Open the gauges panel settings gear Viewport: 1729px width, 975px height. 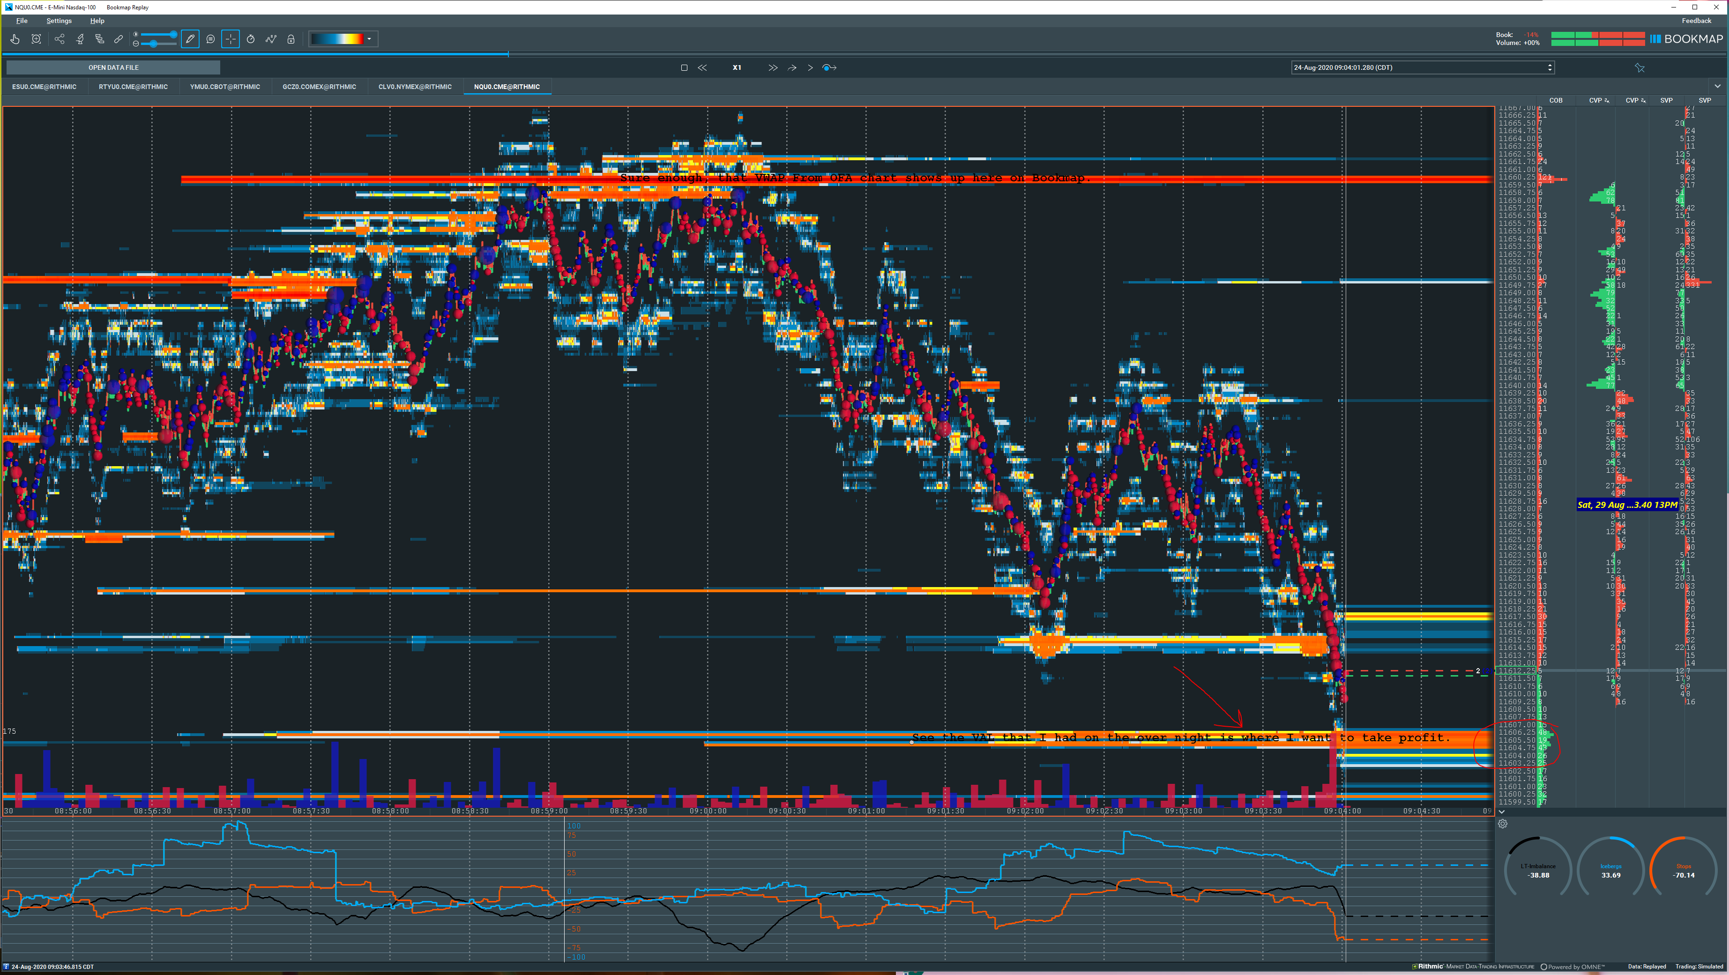coord(1503,824)
